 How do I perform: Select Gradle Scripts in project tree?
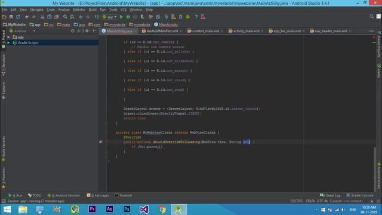pyautogui.click(x=28, y=42)
